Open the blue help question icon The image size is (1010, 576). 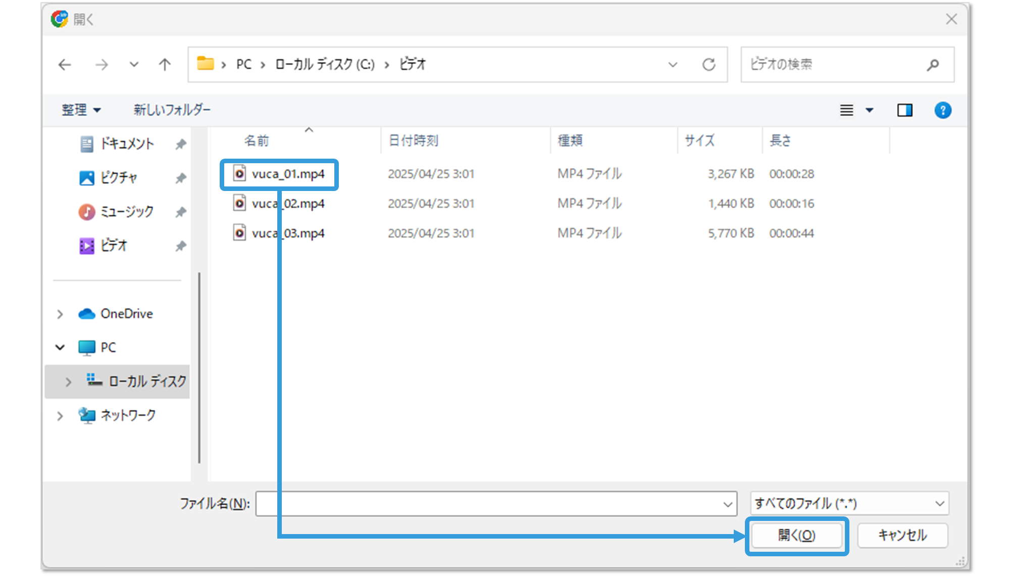[x=942, y=110]
